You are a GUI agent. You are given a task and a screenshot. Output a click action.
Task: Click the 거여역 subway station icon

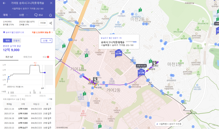point(95,79)
